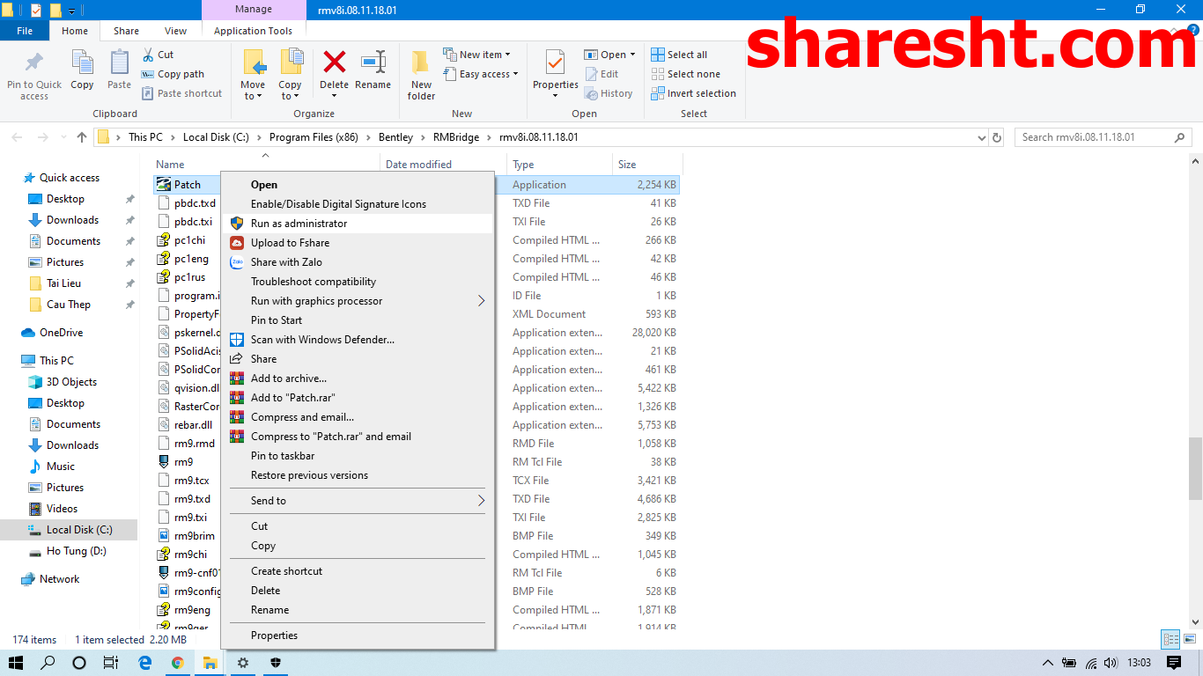Open Windows Start menu

pyautogui.click(x=16, y=663)
